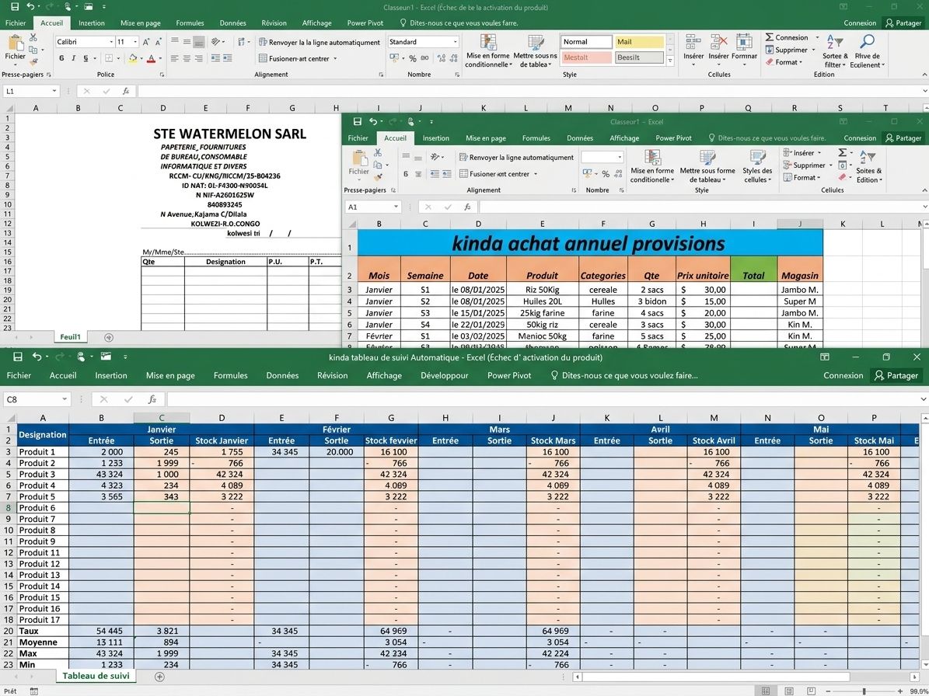The image size is (929, 696).
Task: Click the 'Produit 6' row label
Action: click(43, 508)
